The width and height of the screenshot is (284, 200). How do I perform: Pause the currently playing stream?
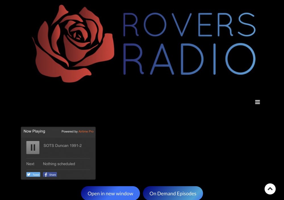tap(33, 148)
